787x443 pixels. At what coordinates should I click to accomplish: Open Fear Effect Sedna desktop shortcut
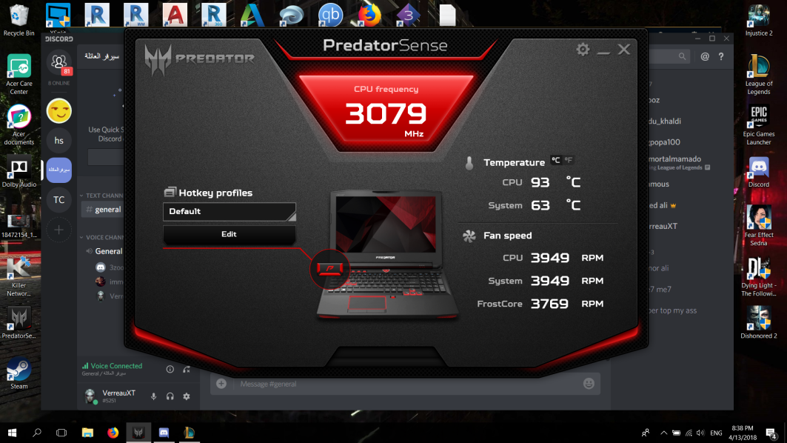(758, 225)
